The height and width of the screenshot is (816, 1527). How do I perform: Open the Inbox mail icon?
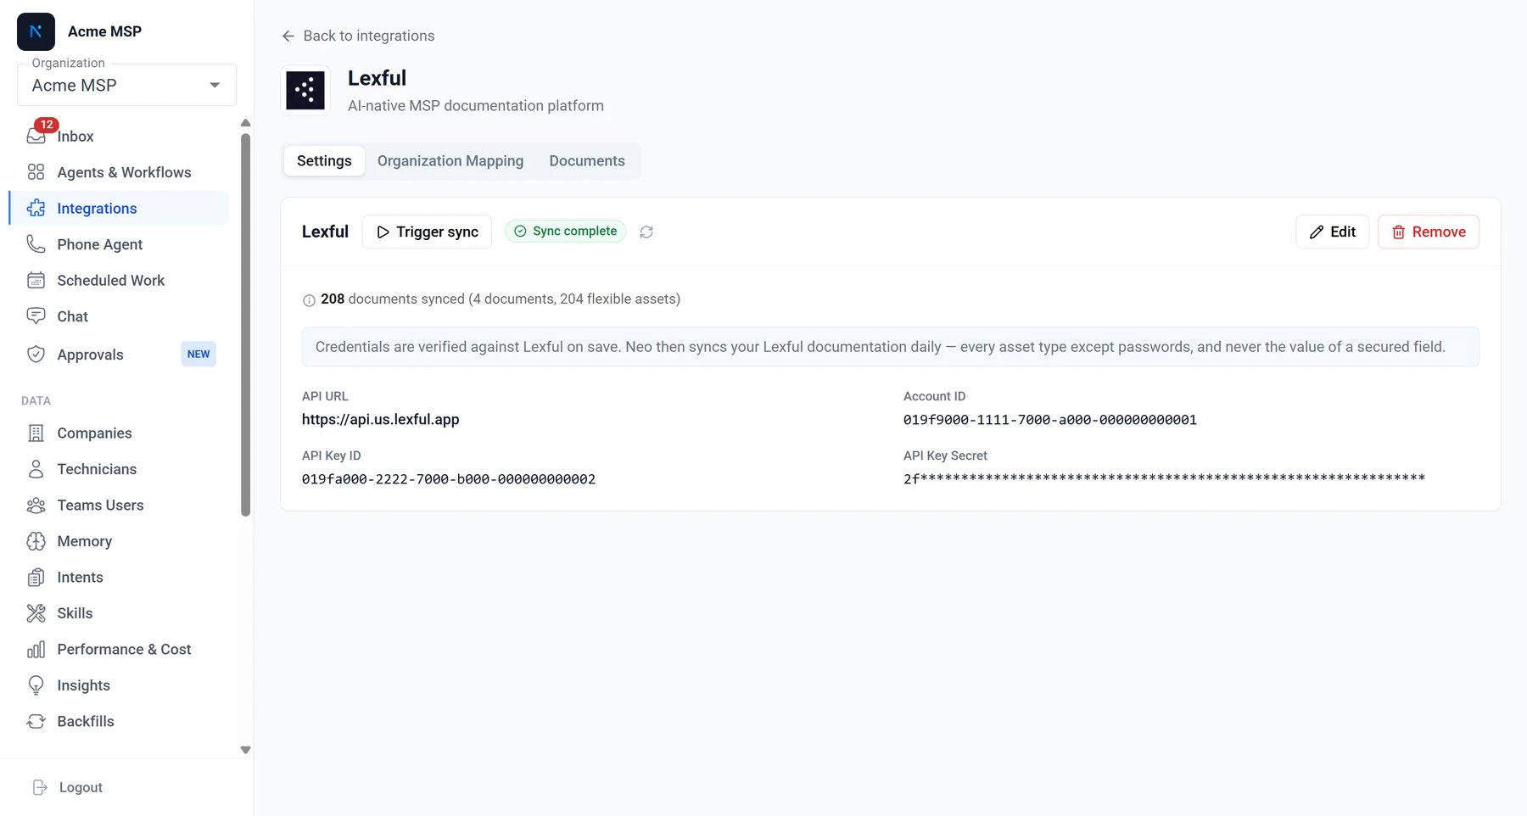pyautogui.click(x=36, y=136)
